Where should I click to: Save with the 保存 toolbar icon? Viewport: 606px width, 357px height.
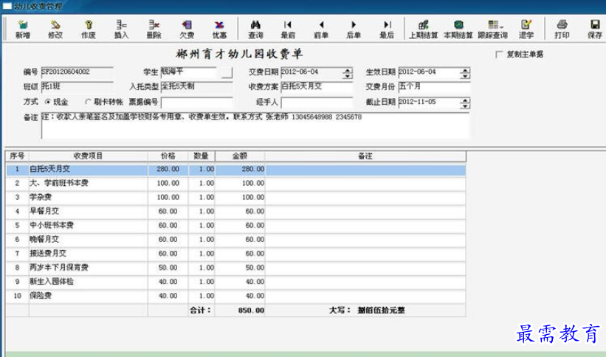click(x=594, y=28)
